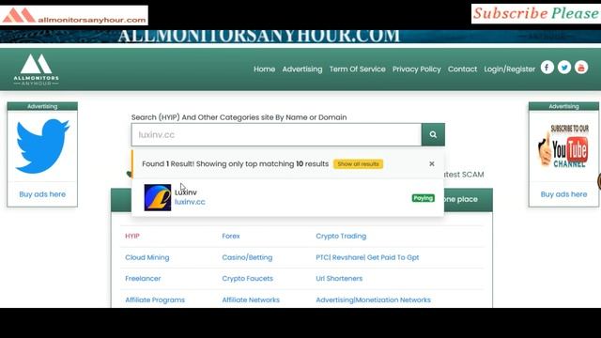
Task: Open the Freelancer category
Action: coord(143,279)
